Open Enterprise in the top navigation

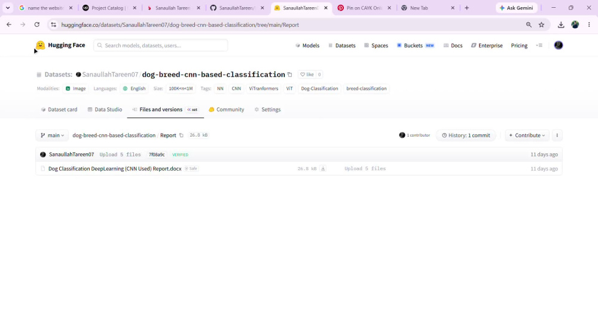487,45
